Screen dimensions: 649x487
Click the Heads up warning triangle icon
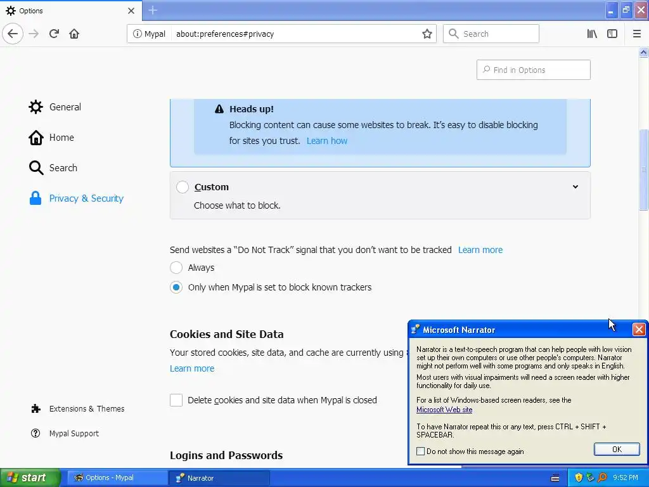[x=219, y=109]
